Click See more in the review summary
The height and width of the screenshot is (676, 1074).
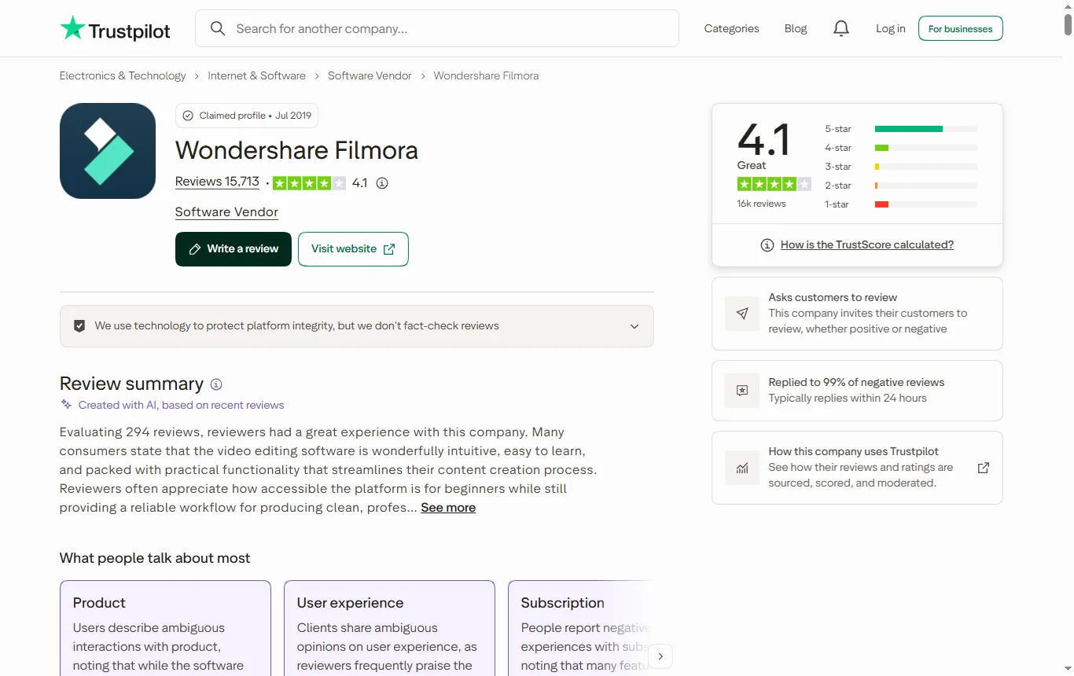pyautogui.click(x=448, y=508)
